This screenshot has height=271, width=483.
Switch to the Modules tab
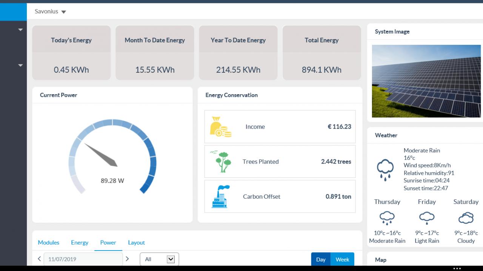(49, 242)
